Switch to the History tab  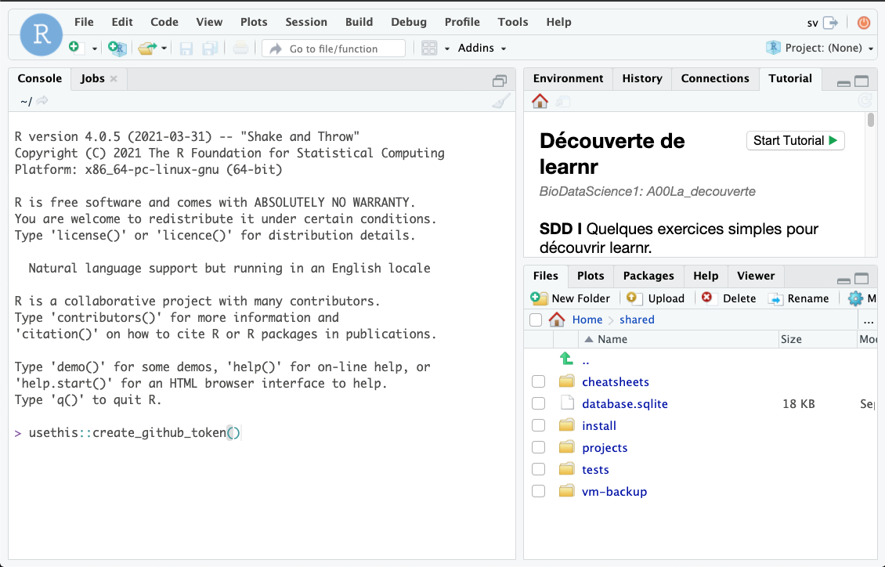642,78
